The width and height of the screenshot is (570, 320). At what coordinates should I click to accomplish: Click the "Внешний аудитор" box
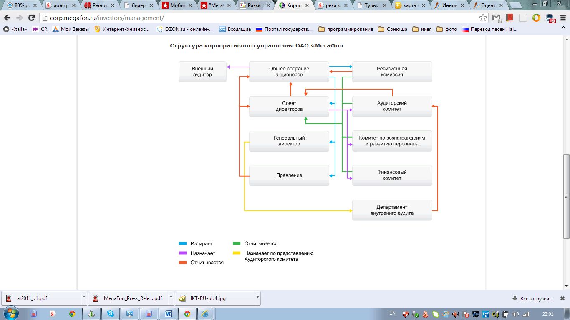(x=202, y=72)
